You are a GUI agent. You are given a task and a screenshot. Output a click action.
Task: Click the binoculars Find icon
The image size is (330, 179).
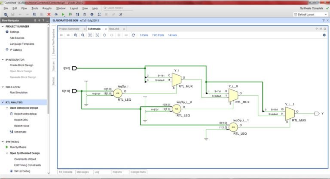coord(56,15)
